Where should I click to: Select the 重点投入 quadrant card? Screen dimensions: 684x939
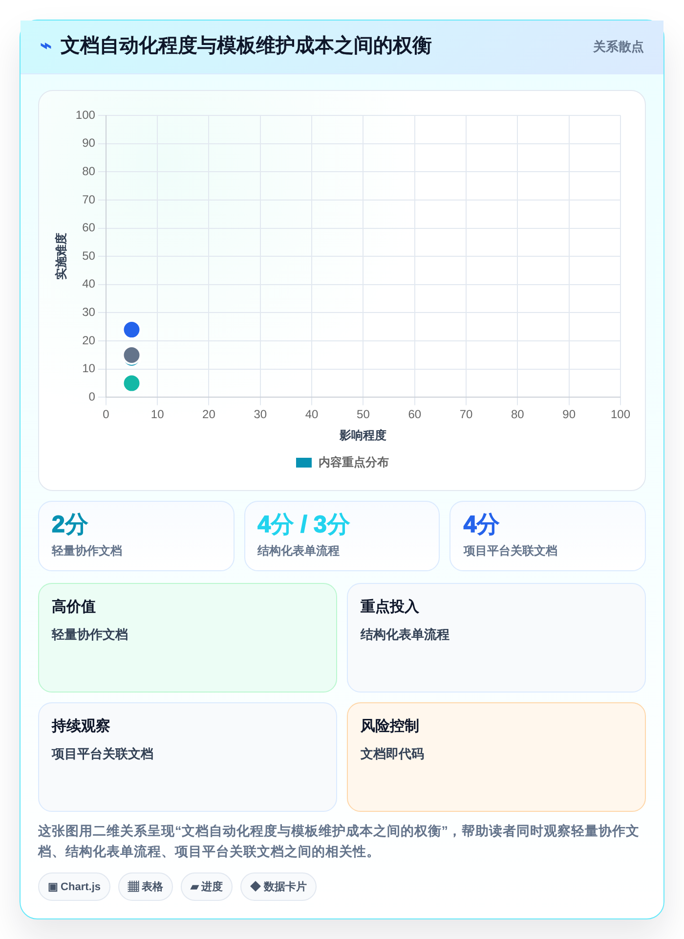(x=496, y=638)
